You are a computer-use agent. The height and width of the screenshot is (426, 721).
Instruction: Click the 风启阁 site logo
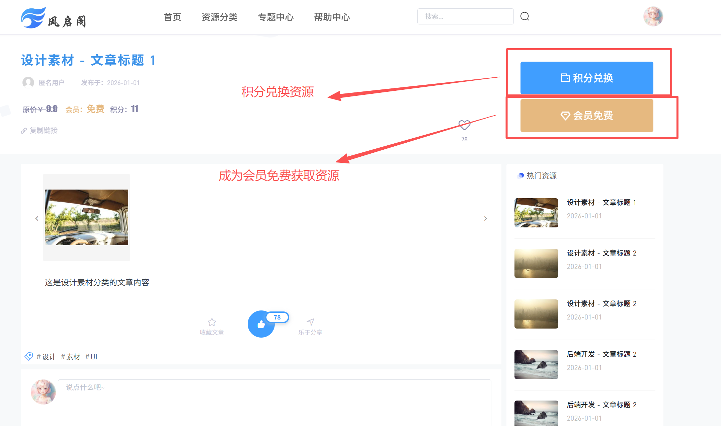click(54, 18)
